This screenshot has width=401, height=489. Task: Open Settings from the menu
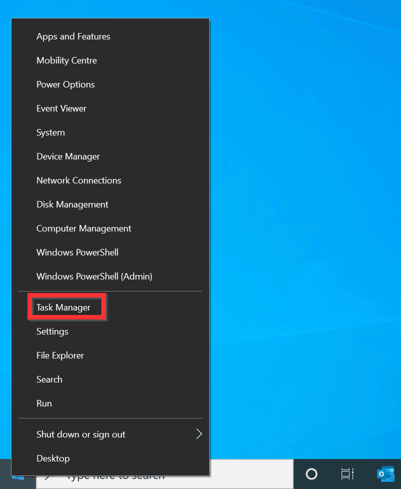tap(52, 331)
